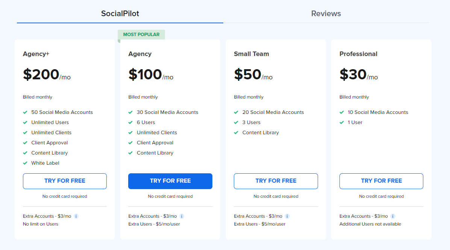
Task: Click Unlimited Clients in the Agency+ list
Action: (x=52, y=133)
